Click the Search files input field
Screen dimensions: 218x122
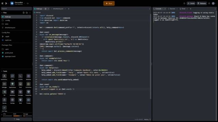pyautogui.click(x=16, y=8)
